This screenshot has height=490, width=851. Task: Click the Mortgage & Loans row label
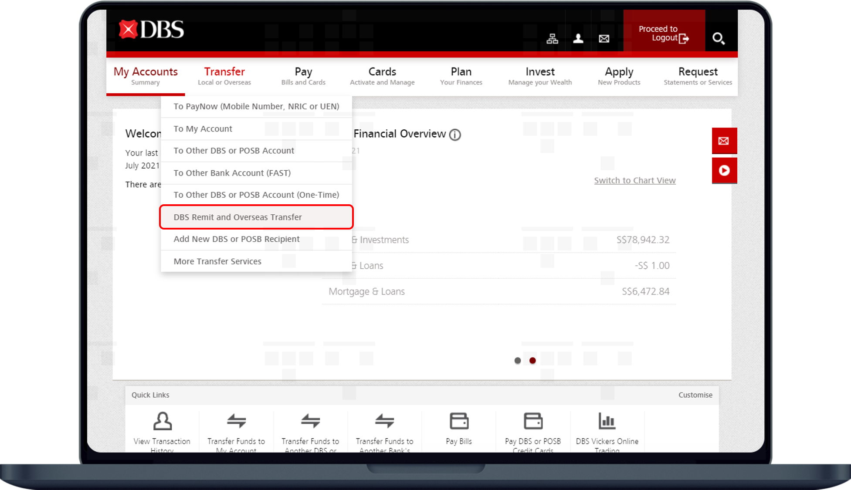coord(366,292)
